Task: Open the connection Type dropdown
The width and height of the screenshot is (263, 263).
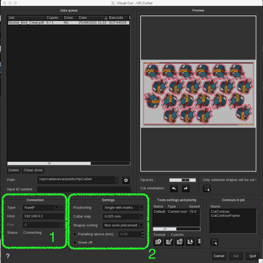Action: click(x=56, y=208)
